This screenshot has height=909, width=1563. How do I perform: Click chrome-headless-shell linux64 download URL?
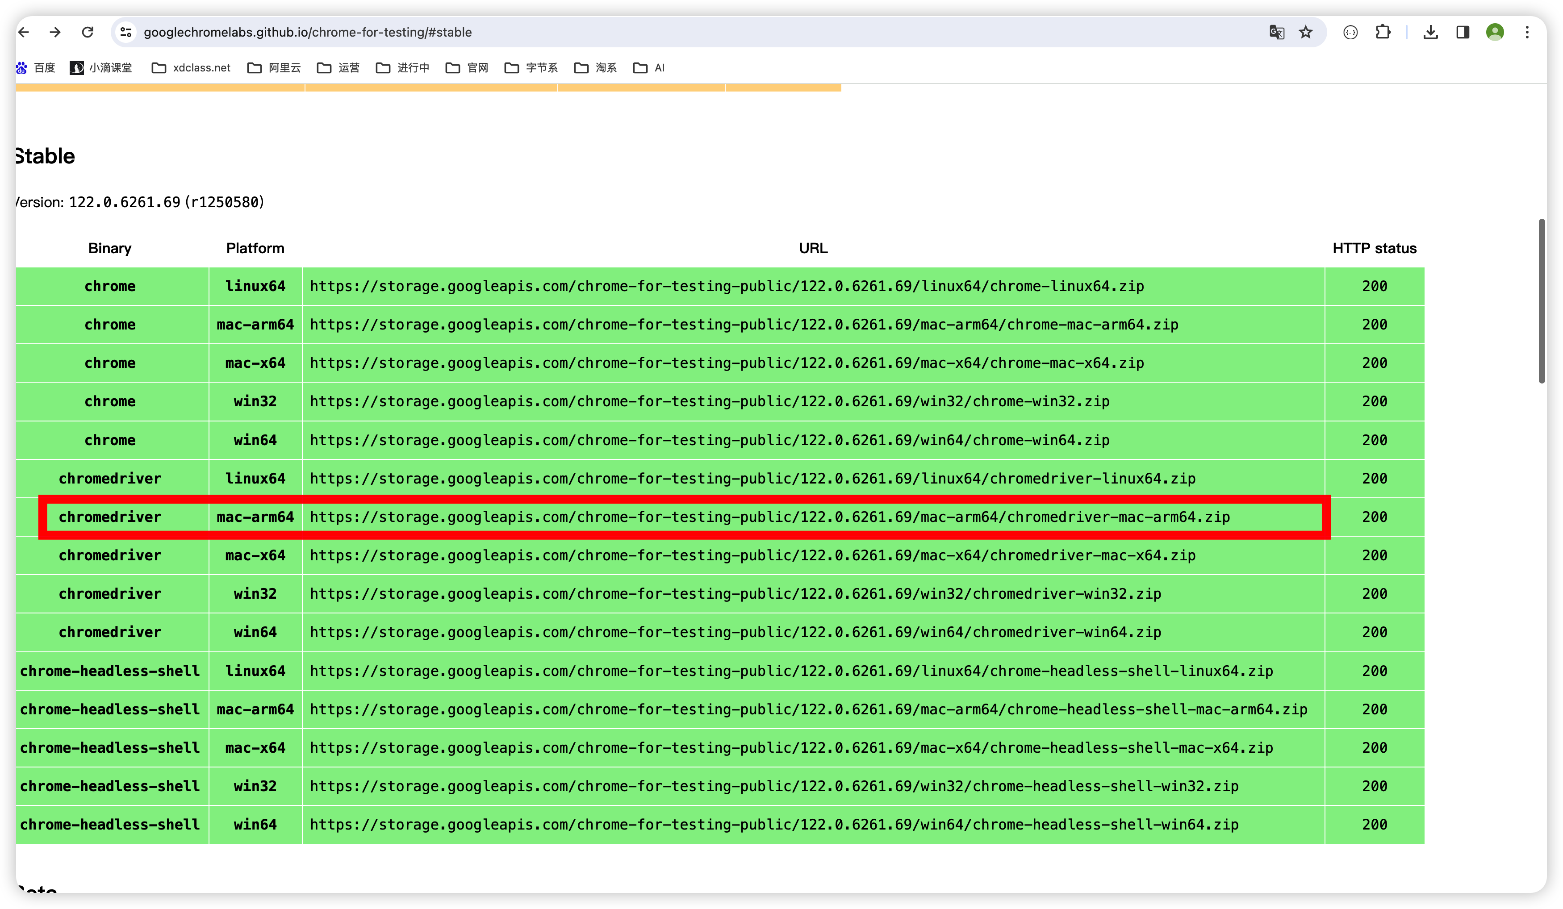pyautogui.click(x=791, y=670)
